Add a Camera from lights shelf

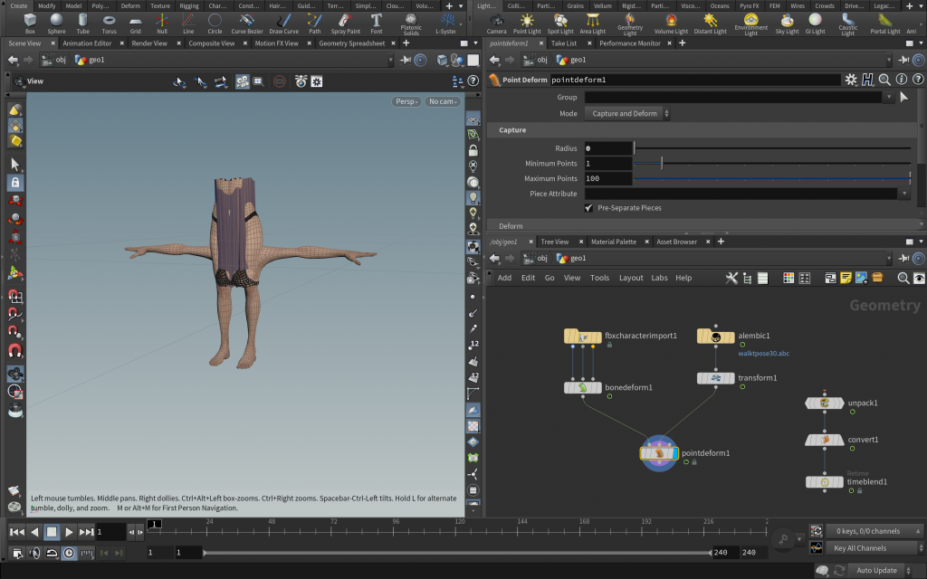pos(496,24)
